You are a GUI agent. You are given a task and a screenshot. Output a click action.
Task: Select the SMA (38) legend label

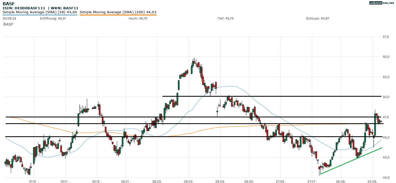pyautogui.click(x=40, y=12)
